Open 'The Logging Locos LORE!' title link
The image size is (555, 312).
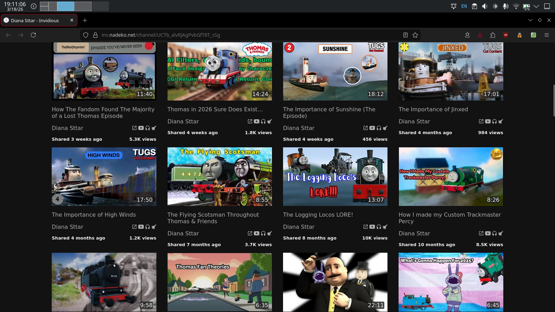coord(318,215)
